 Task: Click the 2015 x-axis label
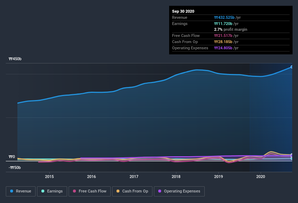tap(49, 177)
